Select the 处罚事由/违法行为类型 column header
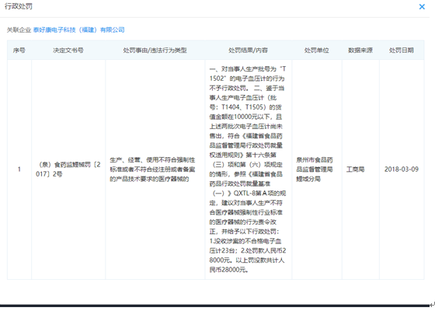 155,51
